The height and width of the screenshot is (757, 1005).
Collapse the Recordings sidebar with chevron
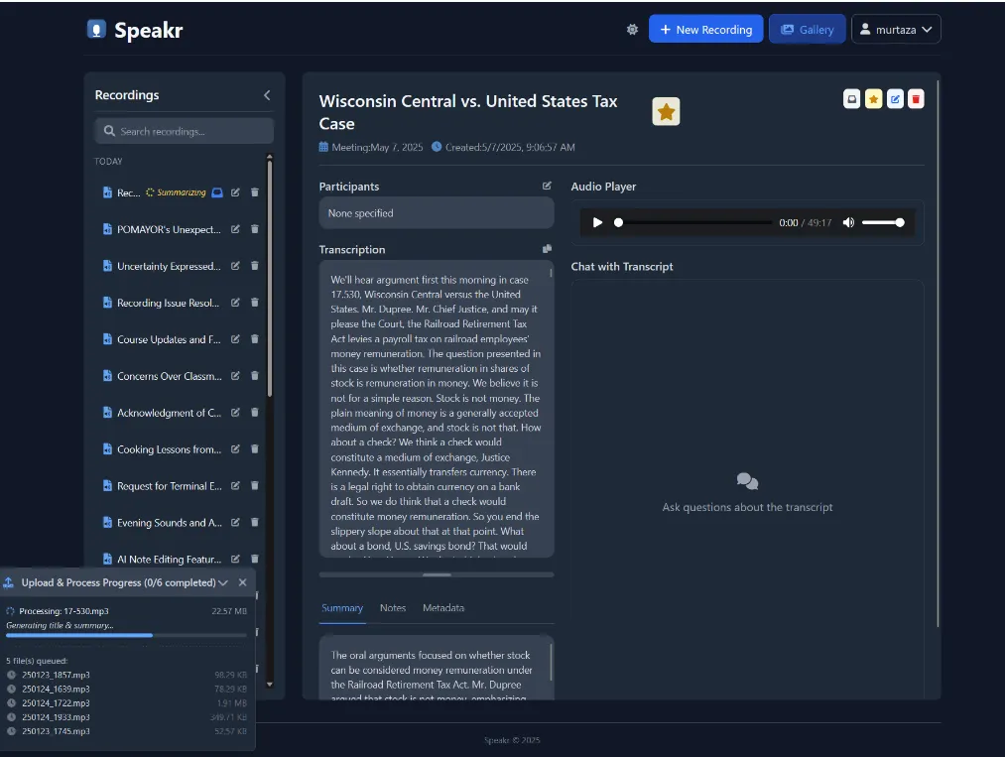[267, 95]
